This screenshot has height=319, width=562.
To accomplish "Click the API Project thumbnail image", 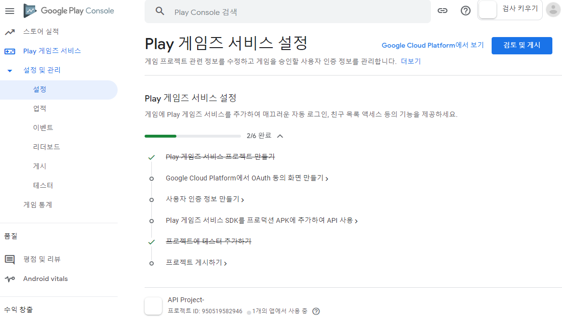I will pyautogui.click(x=153, y=306).
